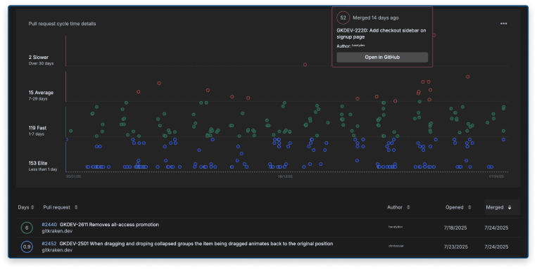The height and width of the screenshot is (269, 537).
Task: Click the 52-day badge in tooltip
Action: pos(343,18)
